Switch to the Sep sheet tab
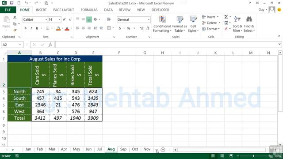This screenshot has height=159, width=283. click(123, 149)
